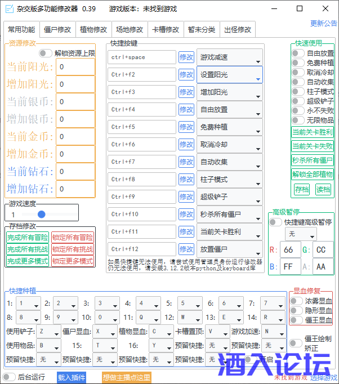Go to the 场地修改 tab
Viewport: 339px width, 384px height.
point(130,30)
